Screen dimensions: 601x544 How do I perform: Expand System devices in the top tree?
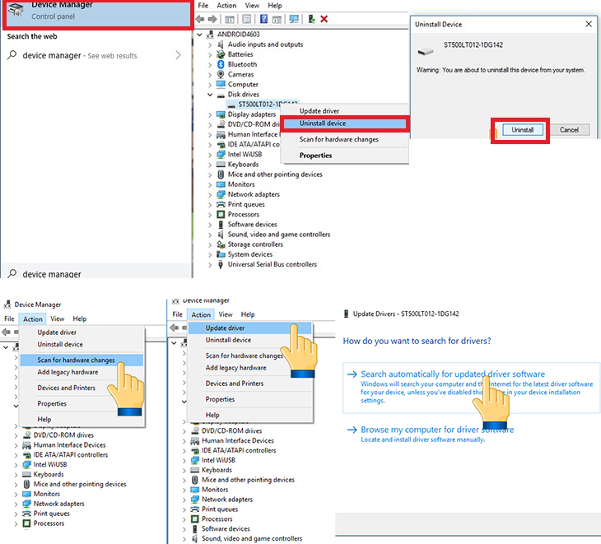[x=210, y=255]
